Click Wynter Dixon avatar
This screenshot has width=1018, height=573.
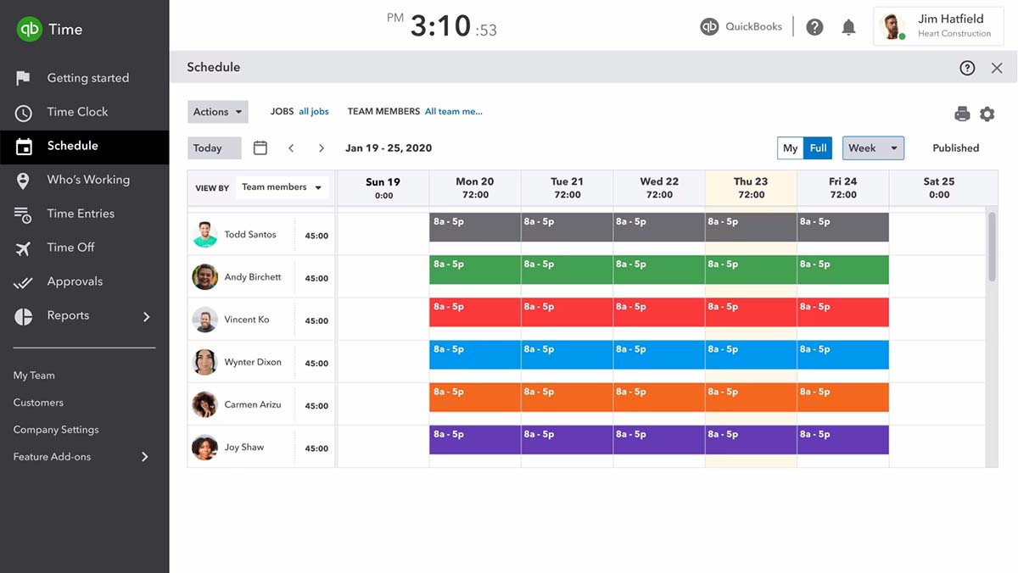pos(205,362)
